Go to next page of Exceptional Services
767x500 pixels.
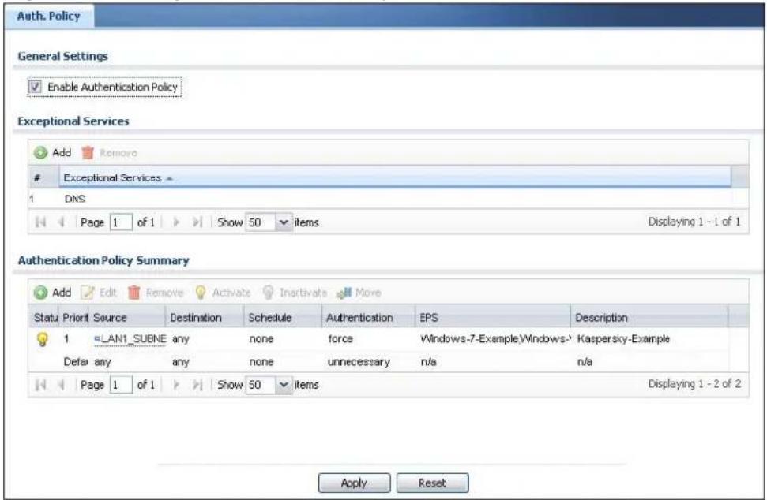click(x=176, y=222)
